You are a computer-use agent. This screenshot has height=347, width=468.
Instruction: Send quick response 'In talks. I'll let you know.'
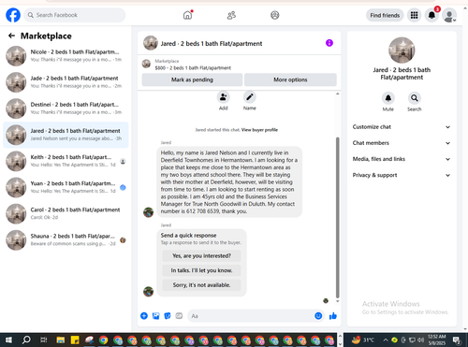[201, 270]
